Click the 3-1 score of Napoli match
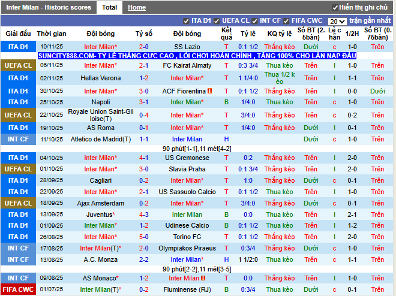The height and width of the screenshot is (296, 396). [144, 102]
